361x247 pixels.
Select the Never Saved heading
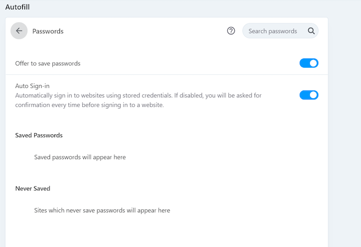(33, 188)
